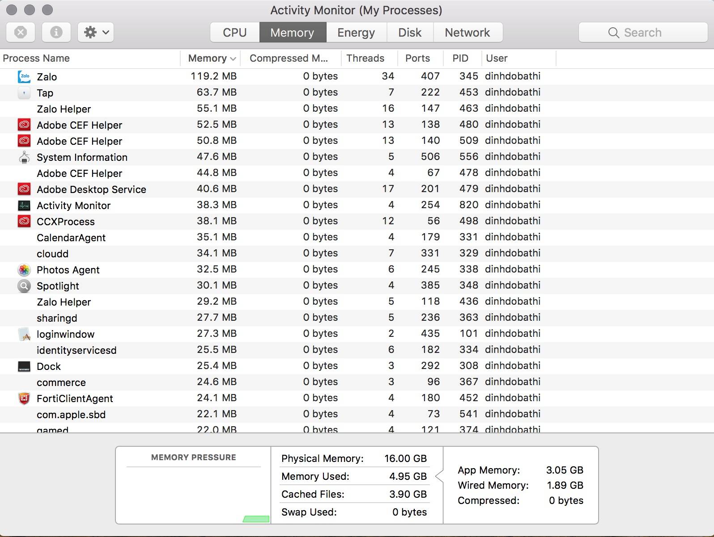Click the Cached Files 3.90 GB value

click(408, 494)
